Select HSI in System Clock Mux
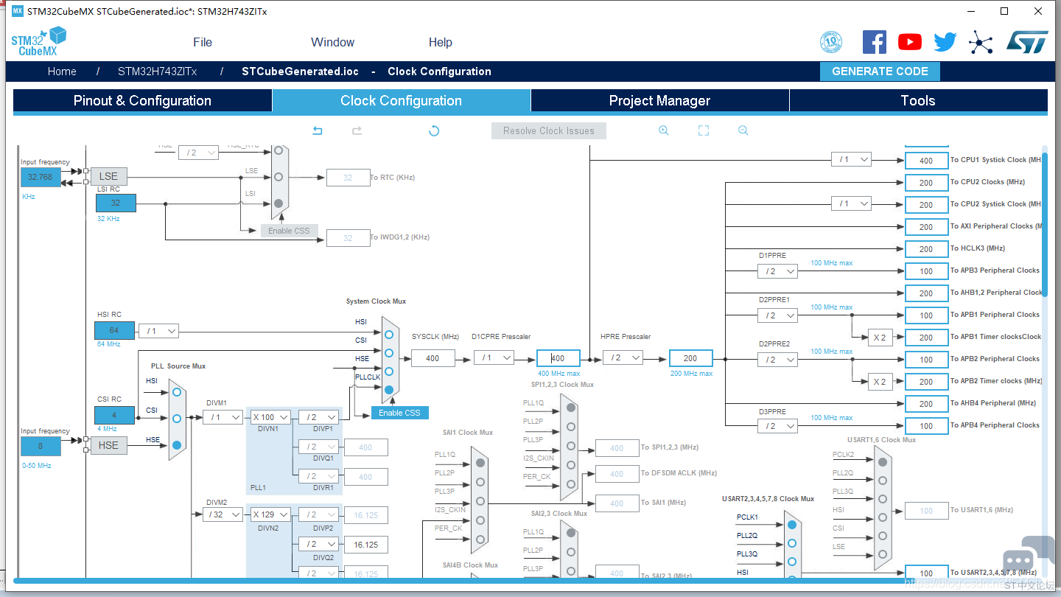The image size is (1061, 597). pyautogui.click(x=389, y=334)
